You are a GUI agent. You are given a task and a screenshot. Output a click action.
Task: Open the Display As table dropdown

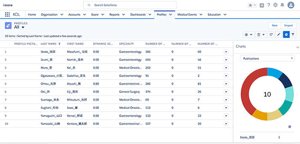point(261,35)
